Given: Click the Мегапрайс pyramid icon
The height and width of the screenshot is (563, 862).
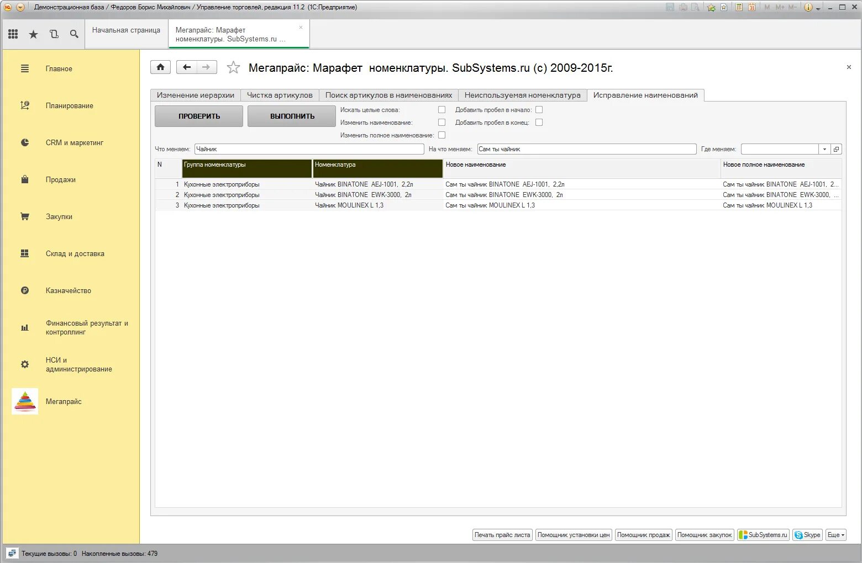Looking at the screenshot, I should click(x=25, y=401).
